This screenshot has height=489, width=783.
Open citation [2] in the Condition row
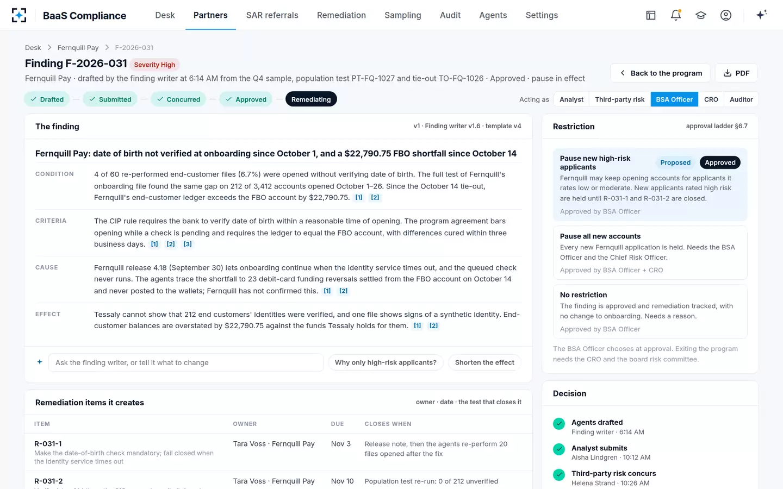coord(375,198)
